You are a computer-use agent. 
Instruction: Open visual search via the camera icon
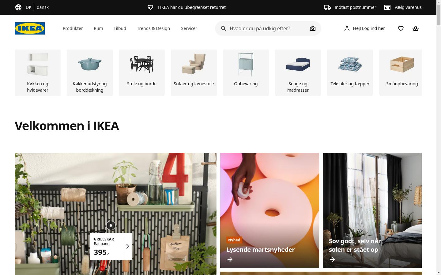click(x=312, y=28)
